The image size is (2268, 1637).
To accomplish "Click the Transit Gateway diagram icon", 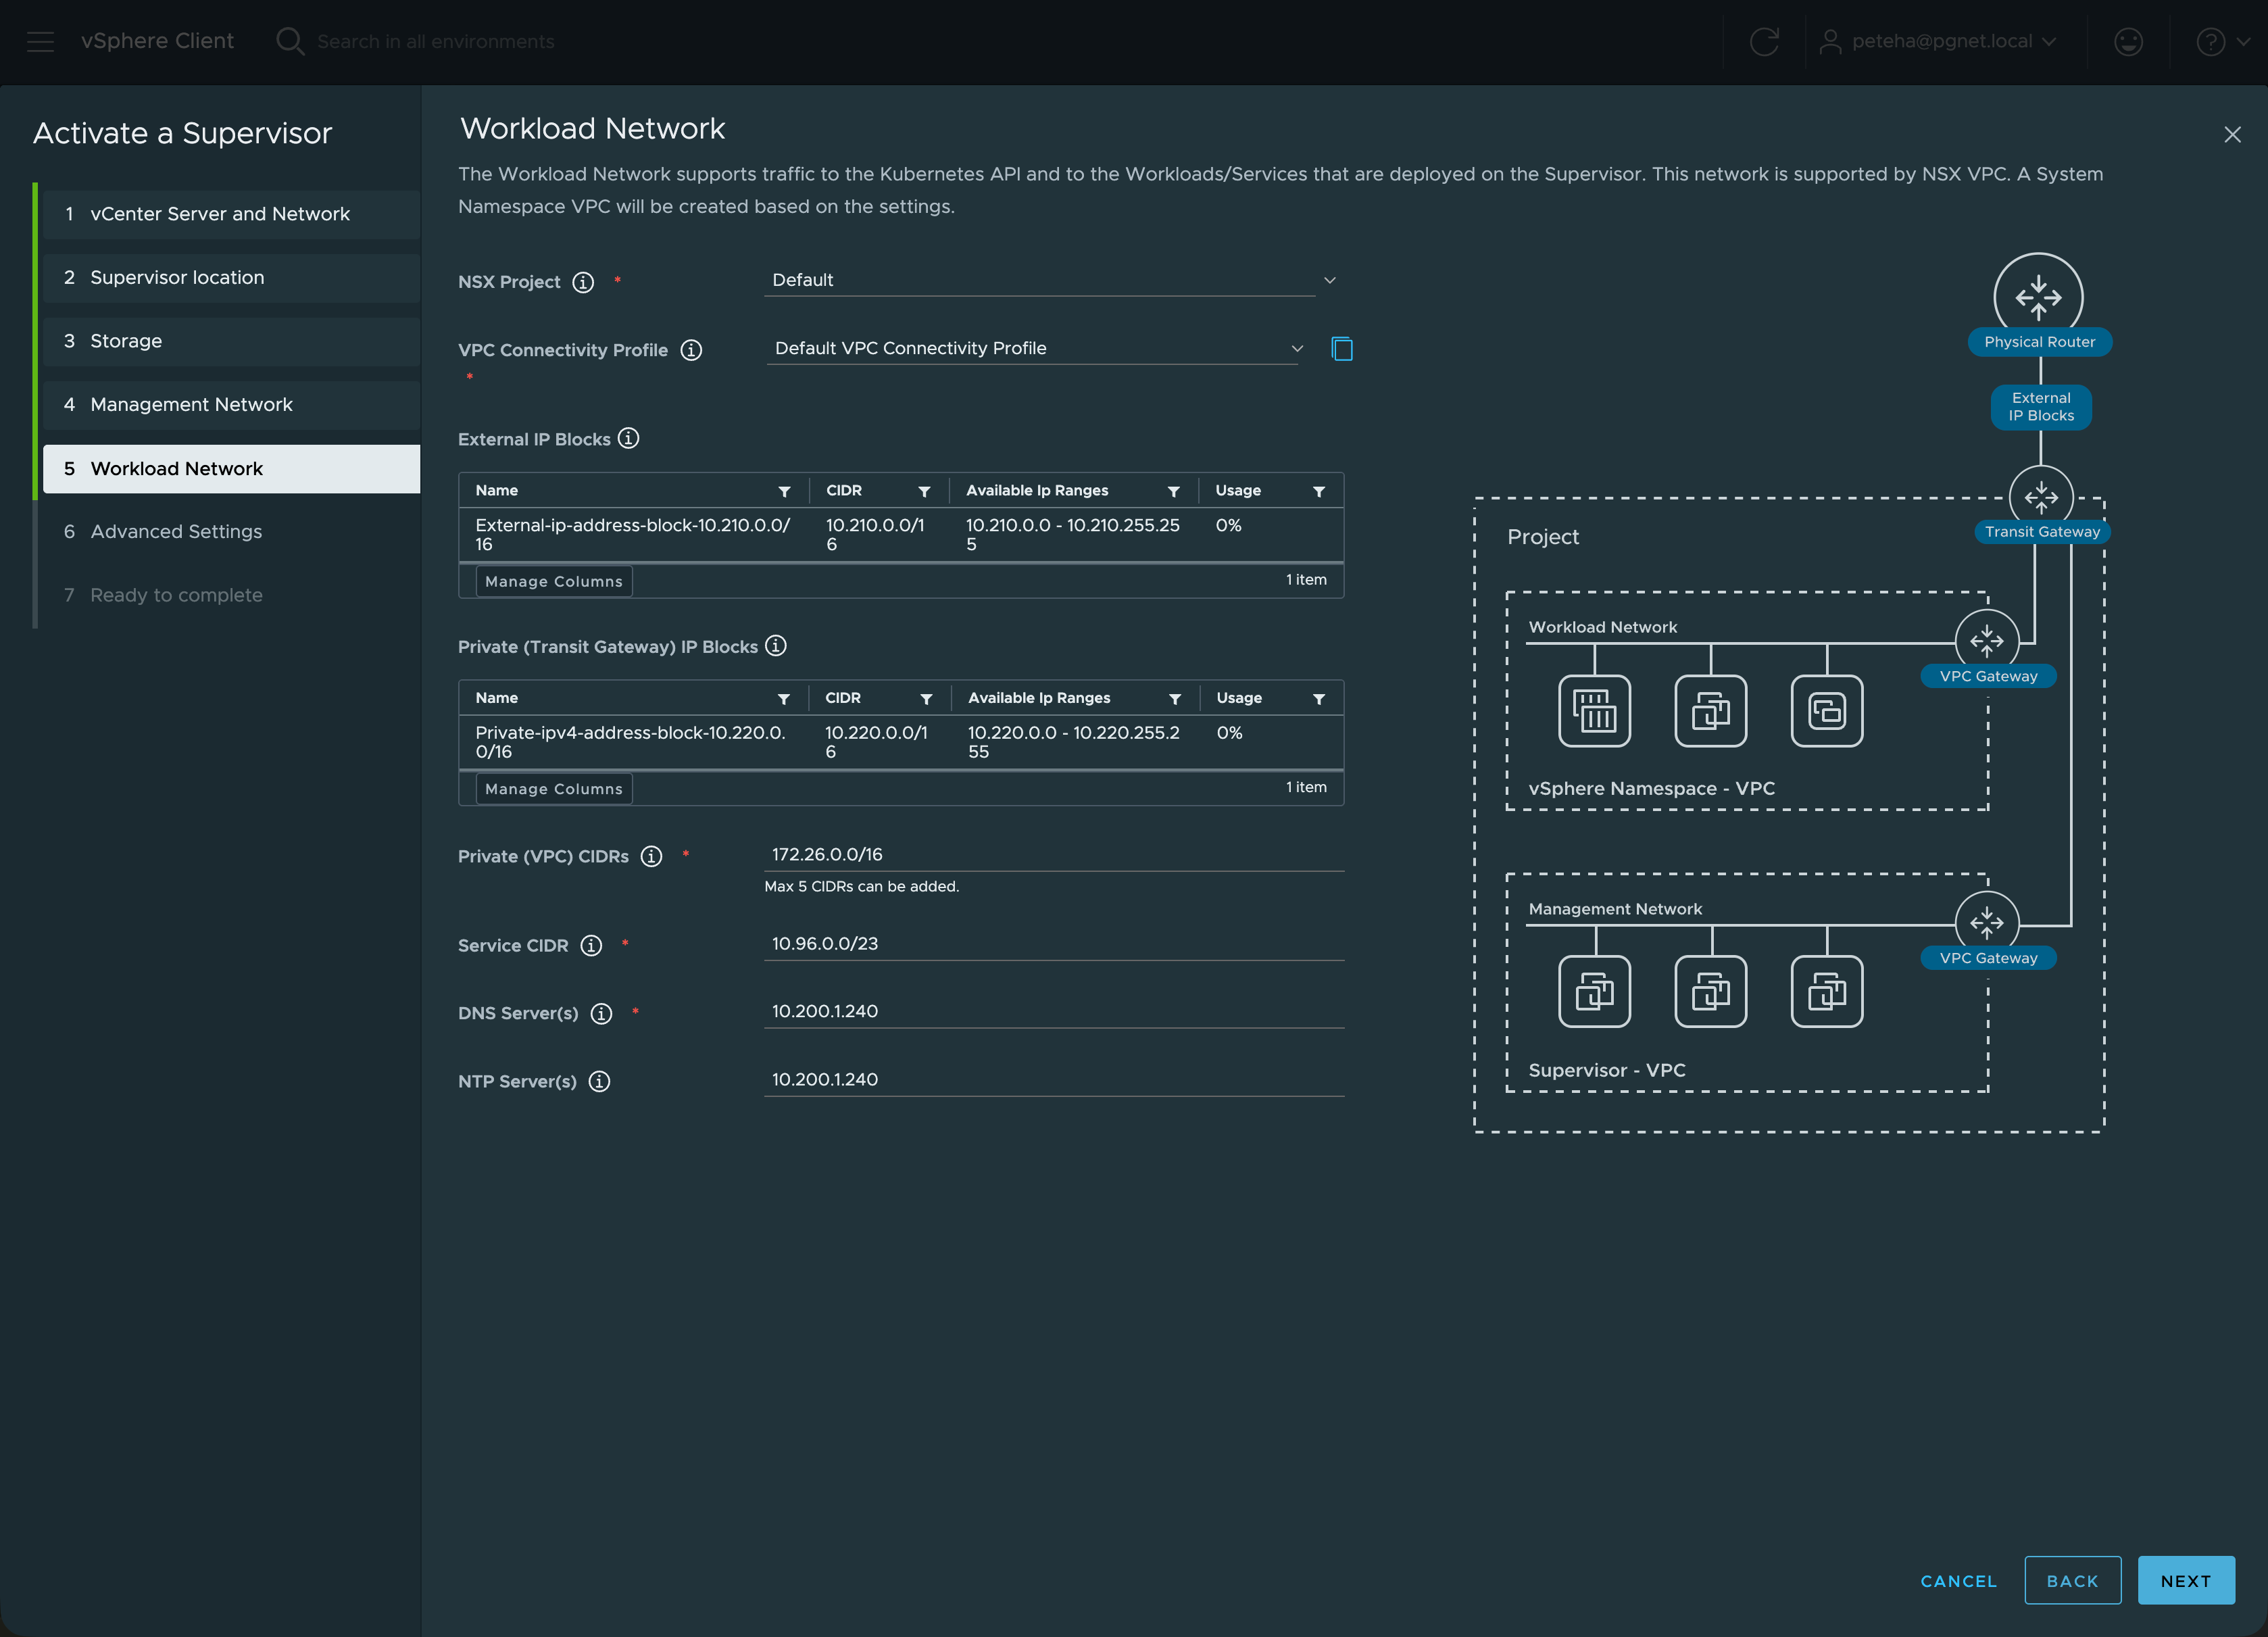I will click(2041, 496).
